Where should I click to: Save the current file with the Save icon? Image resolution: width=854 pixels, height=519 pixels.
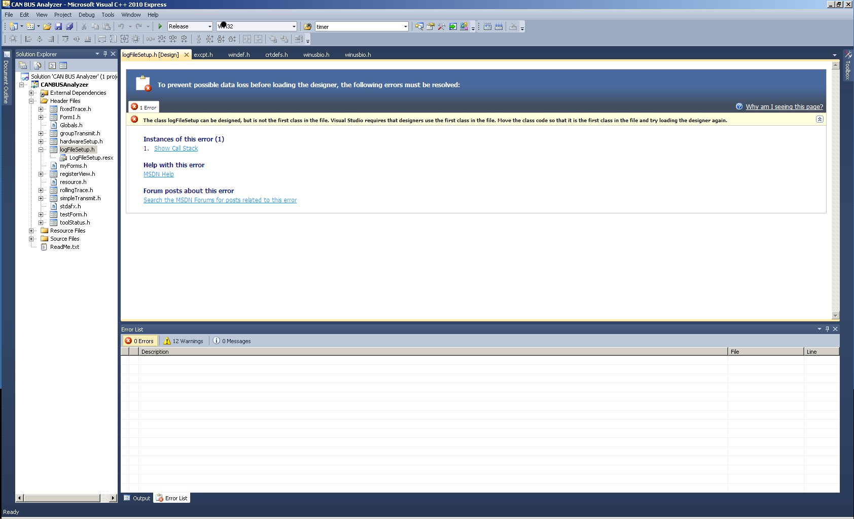click(58, 26)
